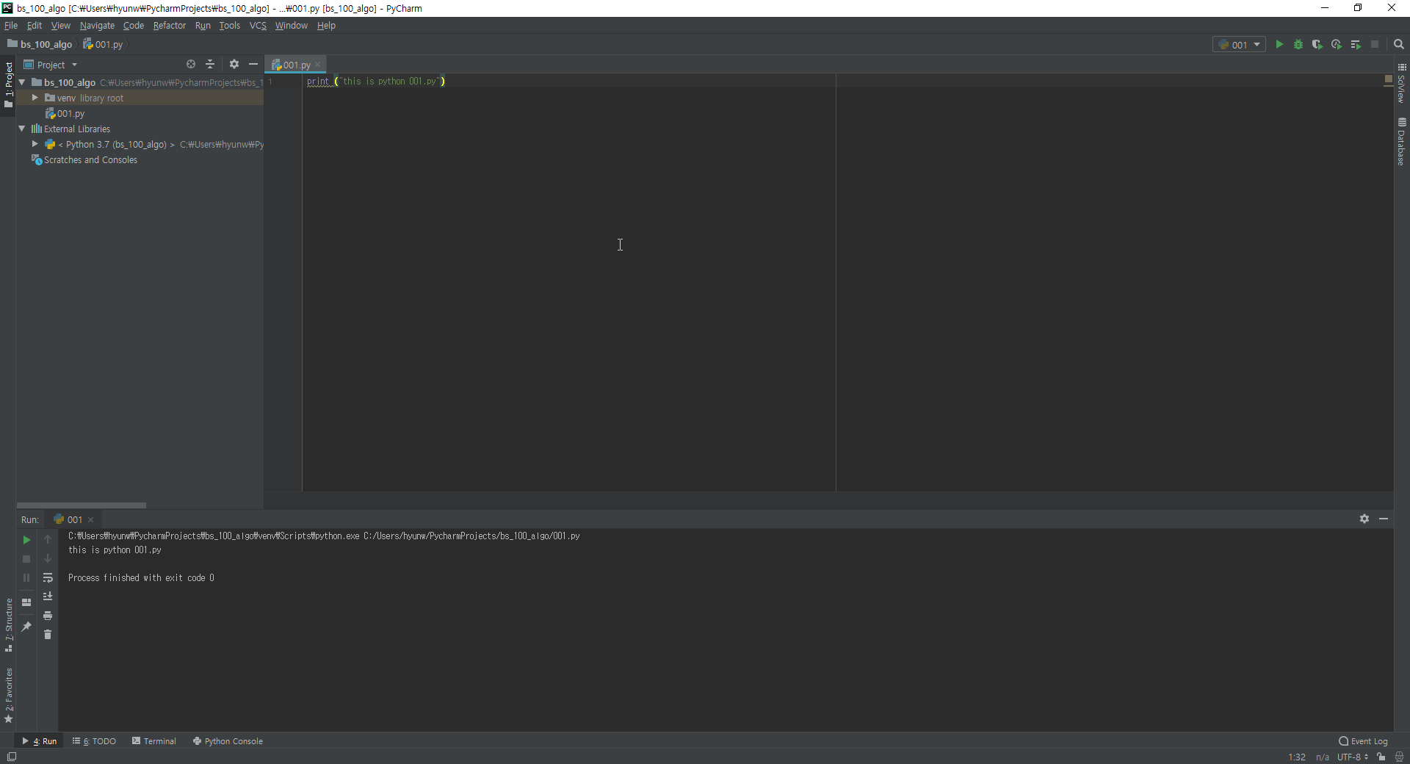Image resolution: width=1410 pixels, height=764 pixels.
Task: Click pause output in Run panel
Action: coord(26,578)
